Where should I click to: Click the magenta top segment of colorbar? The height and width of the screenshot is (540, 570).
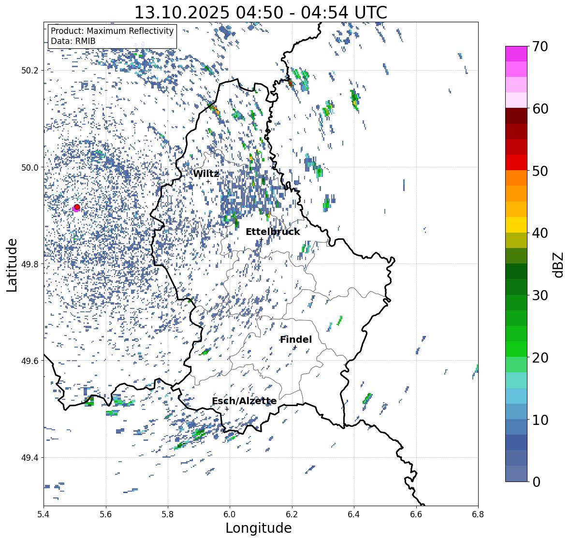tap(516, 54)
